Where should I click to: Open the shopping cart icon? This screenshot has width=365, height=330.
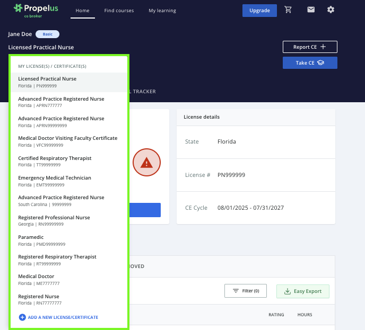(x=288, y=10)
